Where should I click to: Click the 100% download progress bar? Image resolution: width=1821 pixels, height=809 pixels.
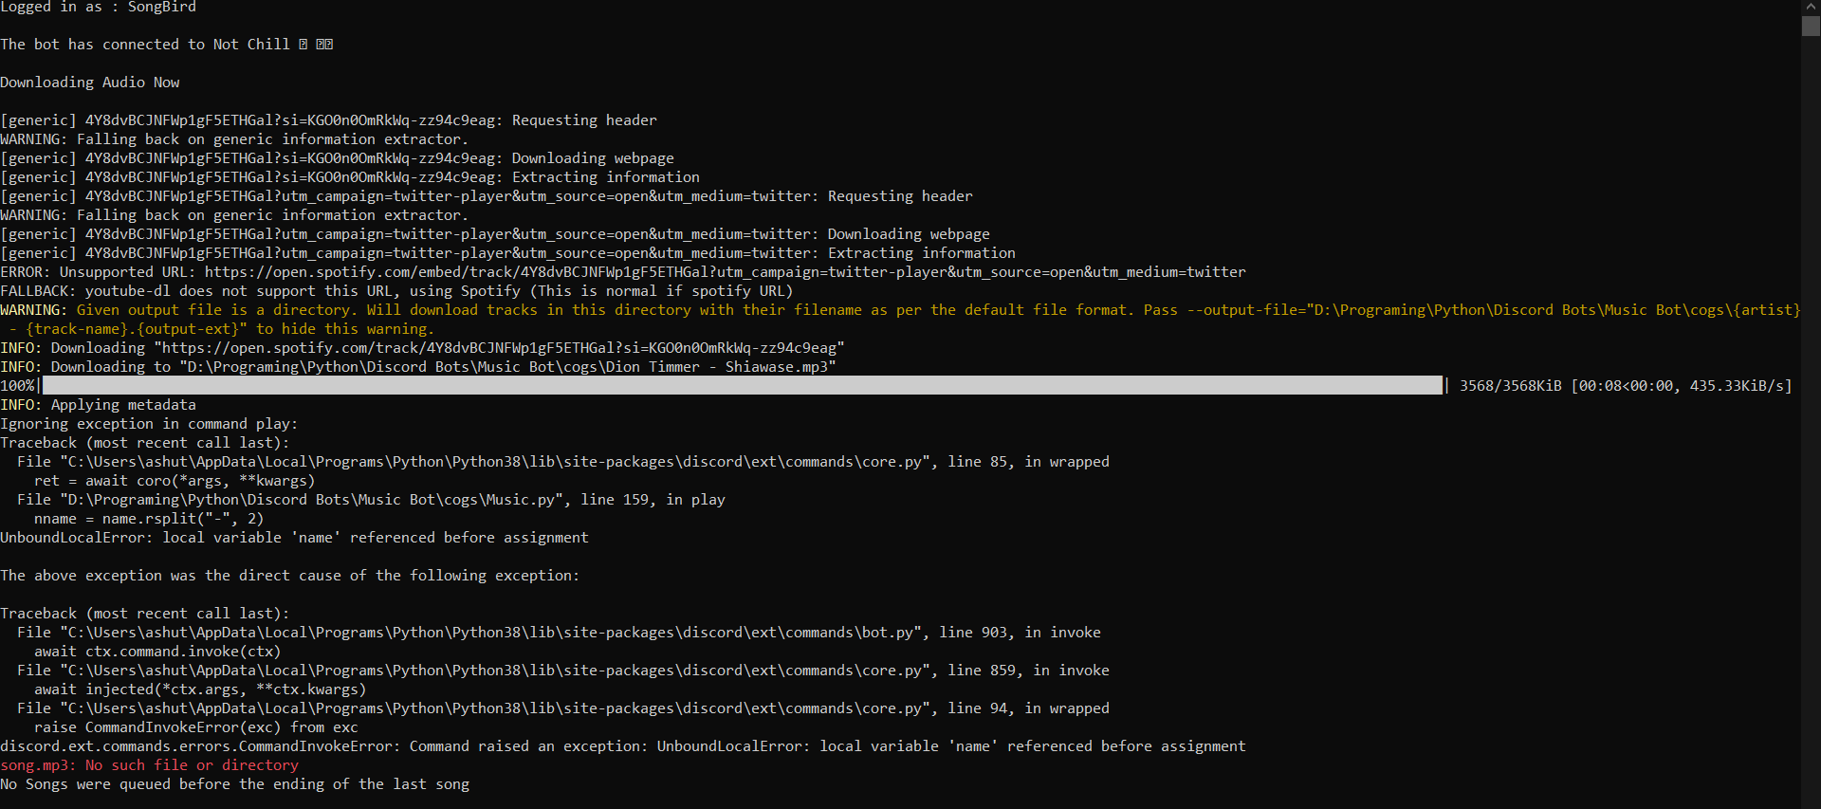pyautogui.click(x=743, y=385)
